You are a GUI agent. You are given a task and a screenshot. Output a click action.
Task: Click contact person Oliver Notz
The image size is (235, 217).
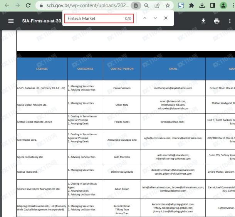[122, 105]
